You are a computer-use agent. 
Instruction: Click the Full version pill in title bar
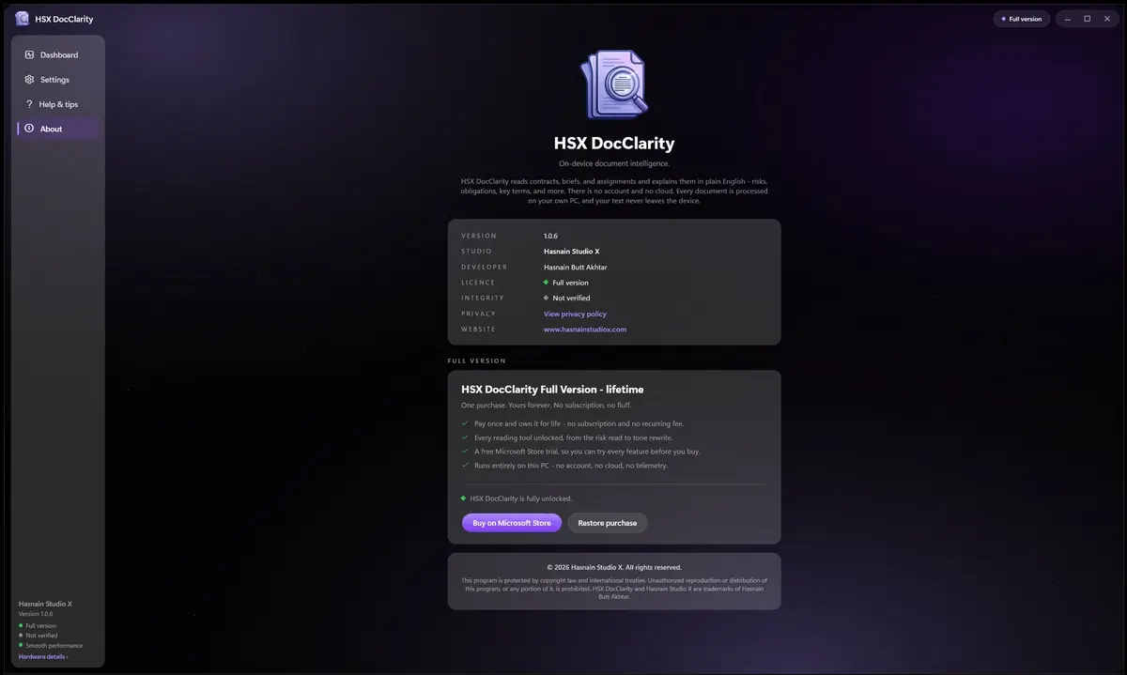1021,19
